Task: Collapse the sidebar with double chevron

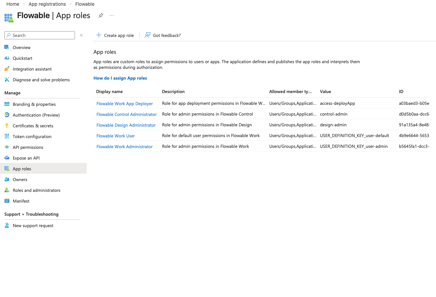Action: pyautogui.click(x=81, y=35)
